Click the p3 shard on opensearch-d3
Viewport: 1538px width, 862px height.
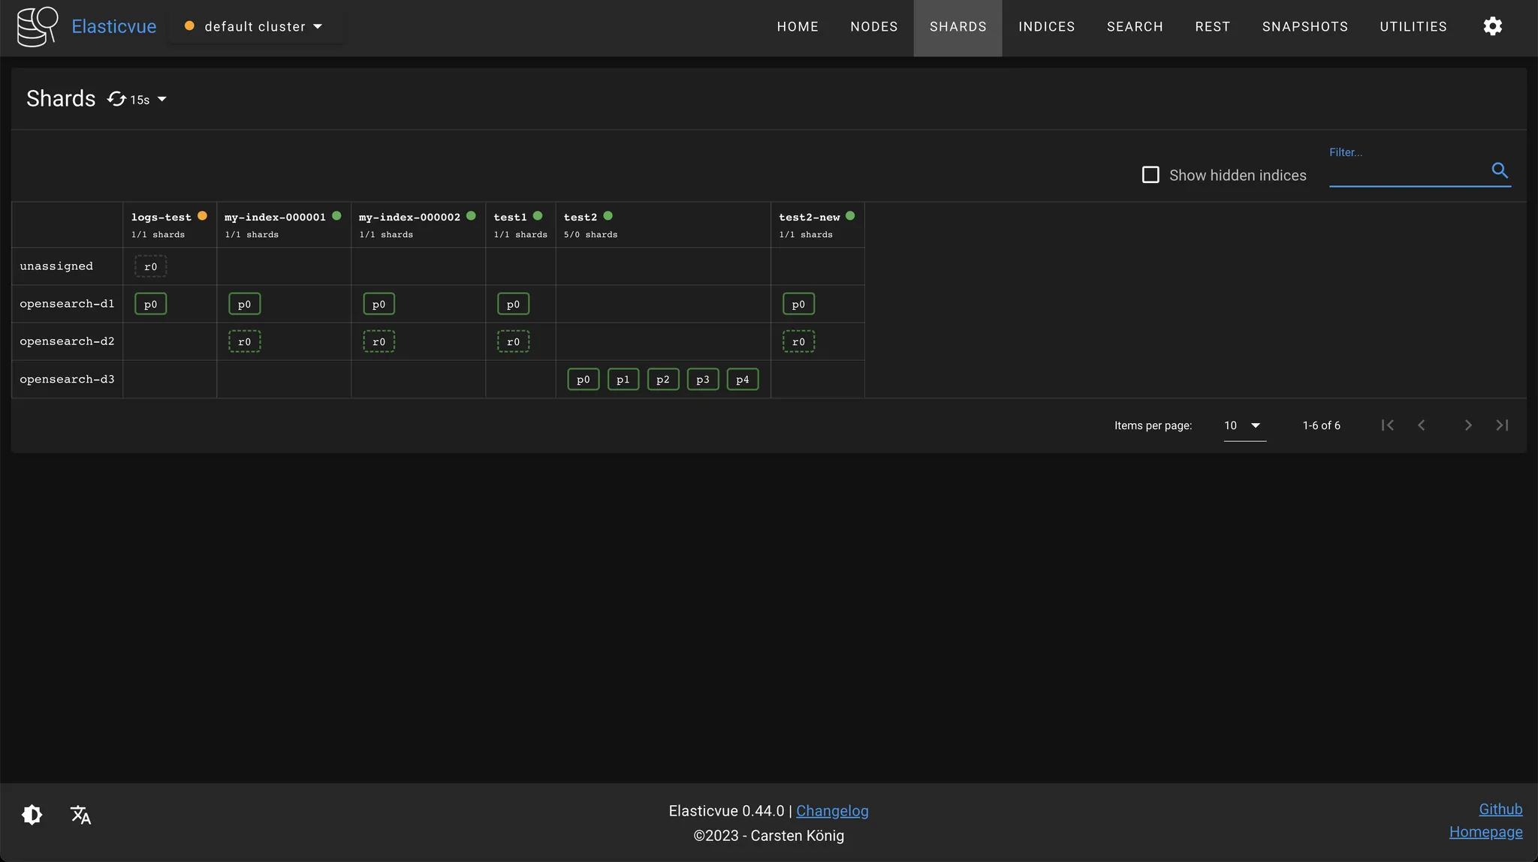pyautogui.click(x=702, y=380)
